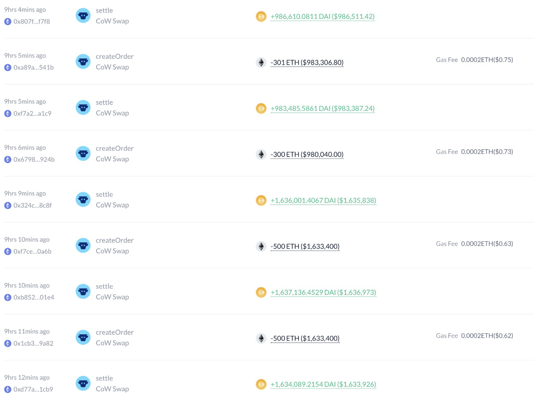Click DAI token icon for 1,636,001.4067 DAI
This screenshot has height=398, width=534.
[x=261, y=200]
